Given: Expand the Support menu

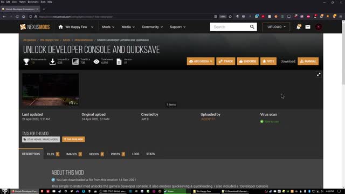Looking at the screenshot, I should point(177,27).
